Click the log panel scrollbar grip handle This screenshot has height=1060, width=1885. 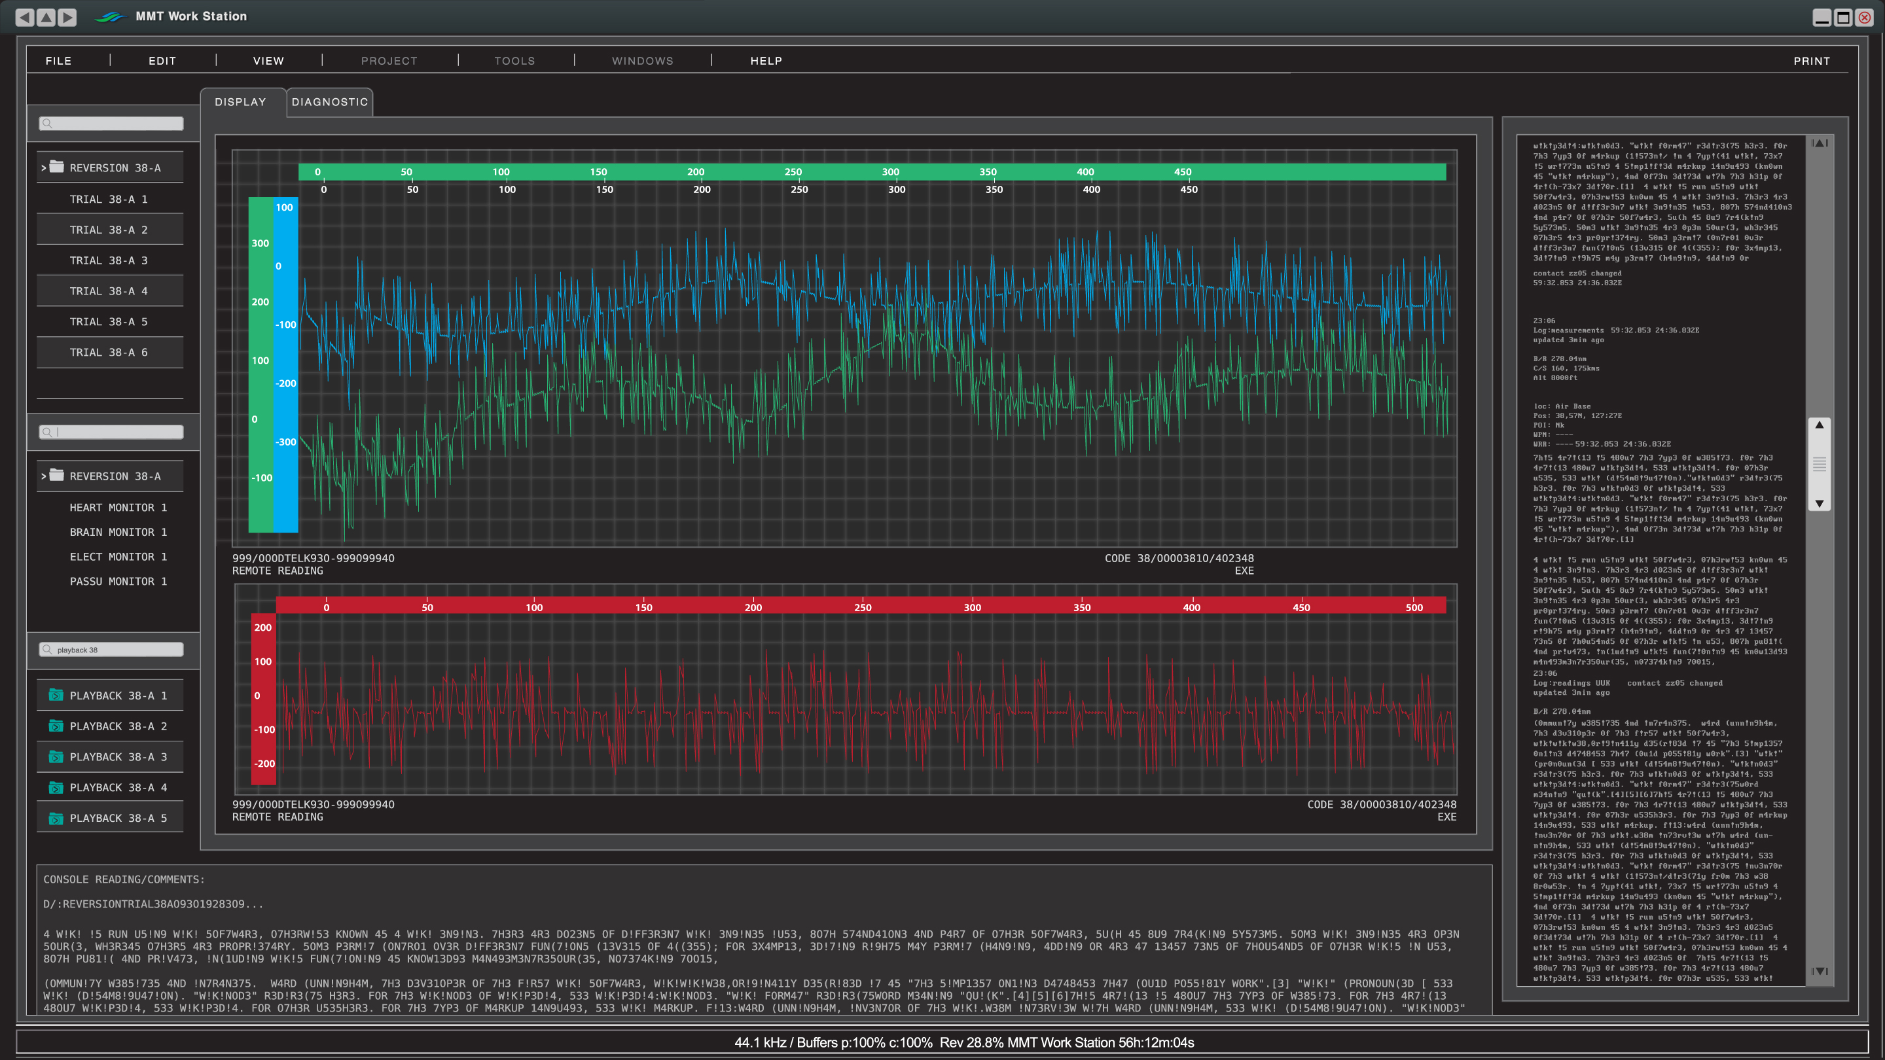click(x=1819, y=464)
